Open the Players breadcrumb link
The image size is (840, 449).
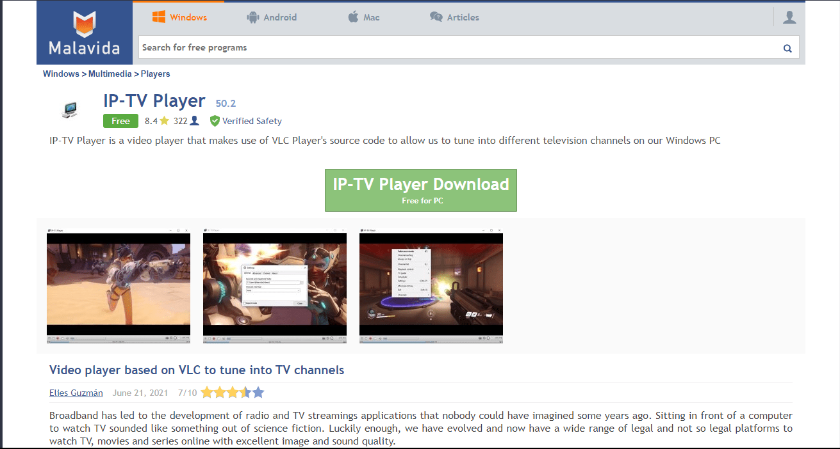point(156,74)
